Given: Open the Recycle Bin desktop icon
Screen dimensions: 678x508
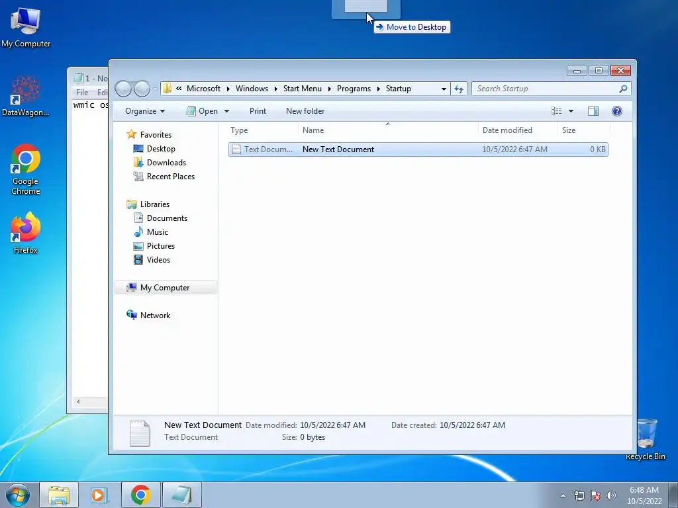Looking at the screenshot, I should [646, 439].
